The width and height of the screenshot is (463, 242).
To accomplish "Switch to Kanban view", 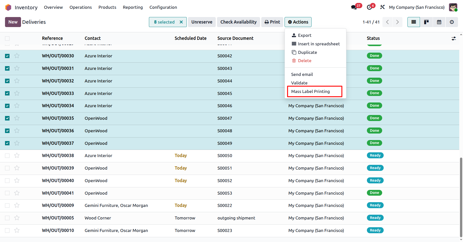I will [x=426, y=22].
